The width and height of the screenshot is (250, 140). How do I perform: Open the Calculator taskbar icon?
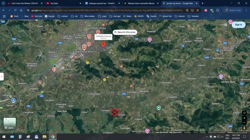(x=20, y=137)
